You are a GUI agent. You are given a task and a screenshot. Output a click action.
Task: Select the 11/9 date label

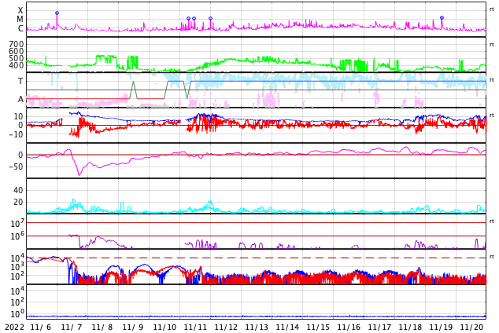coord(133,327)
